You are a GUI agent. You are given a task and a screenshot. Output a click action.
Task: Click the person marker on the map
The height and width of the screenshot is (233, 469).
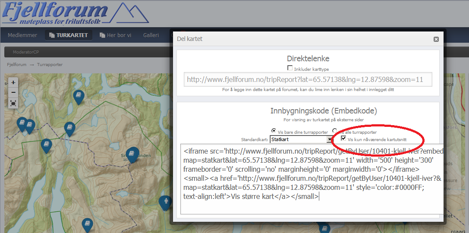click(165, 202)
